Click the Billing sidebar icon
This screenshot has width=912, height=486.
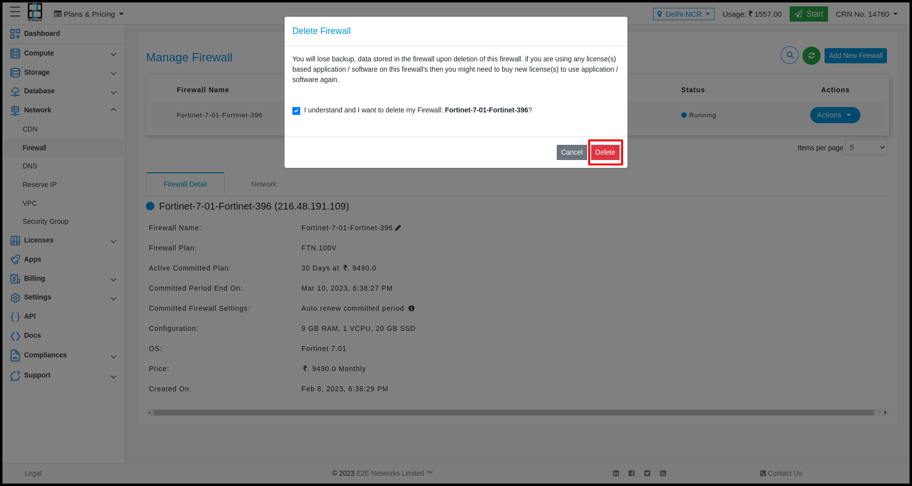(15, 279)
